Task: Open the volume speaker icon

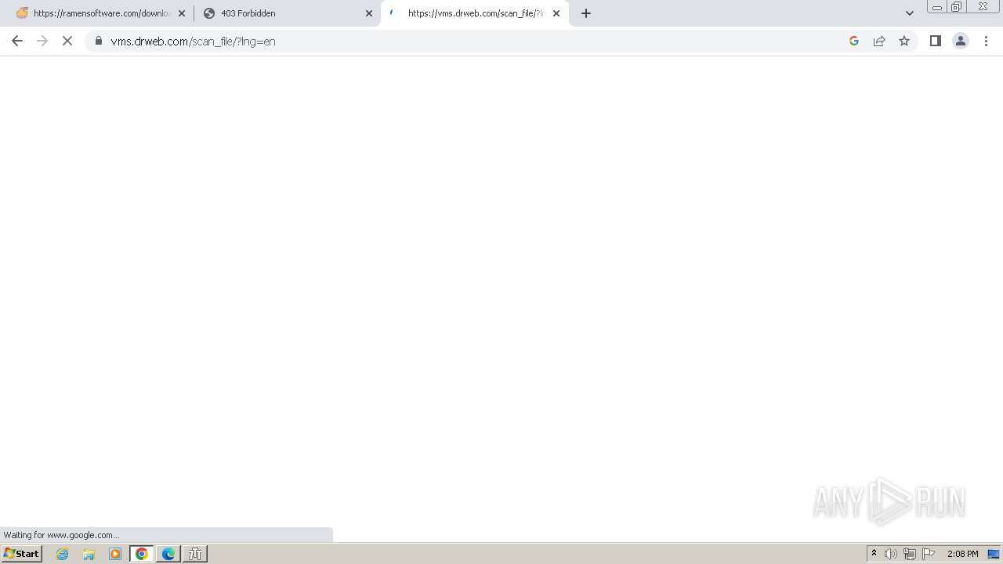Action: 891,554
